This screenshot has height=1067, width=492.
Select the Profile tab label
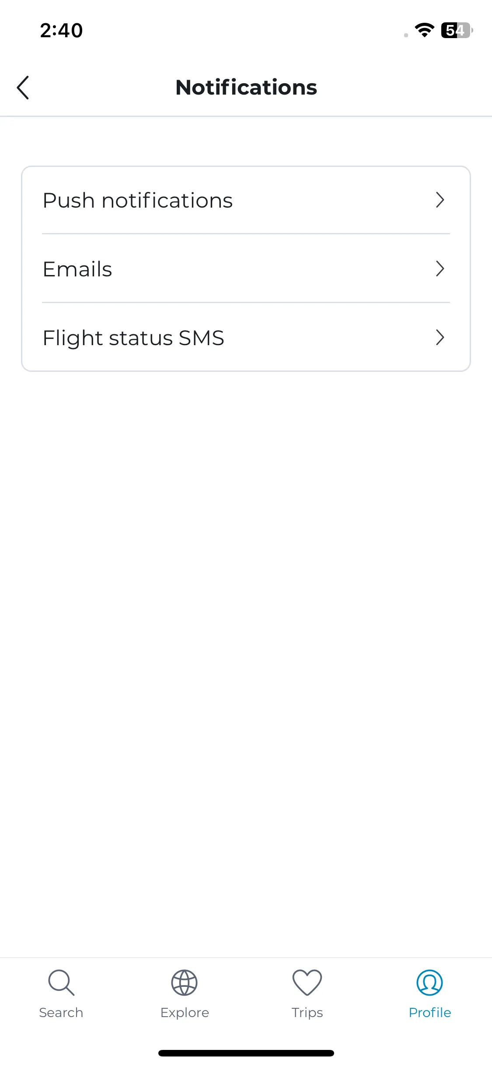coord(430,1012)
